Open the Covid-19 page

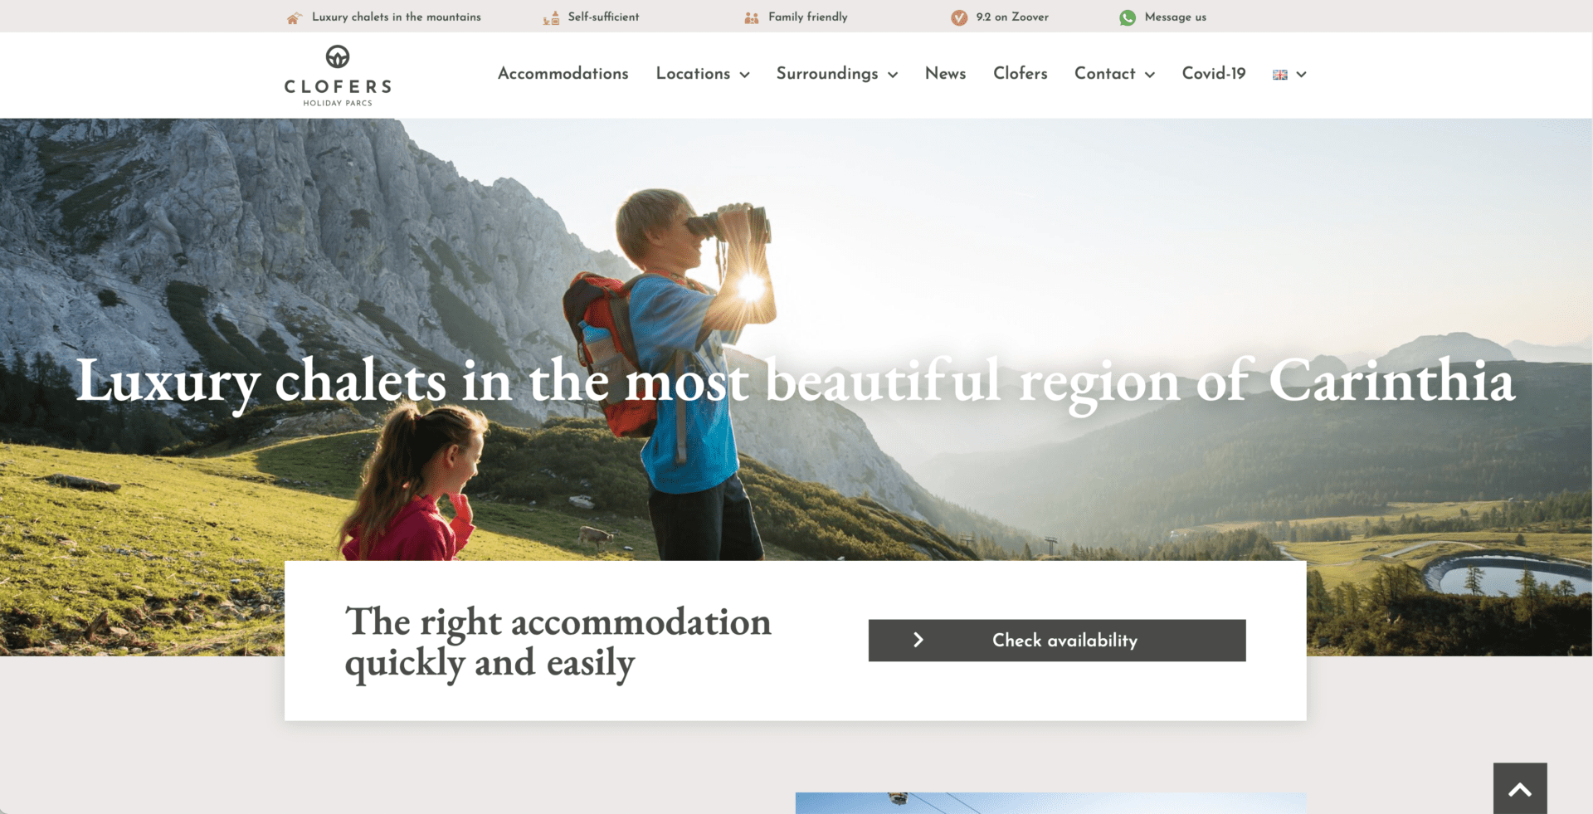(1214, 74)
